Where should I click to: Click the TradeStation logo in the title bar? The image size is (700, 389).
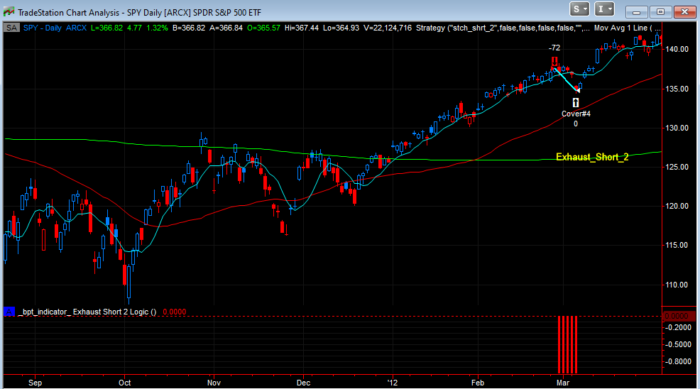[x=9, y=10]
